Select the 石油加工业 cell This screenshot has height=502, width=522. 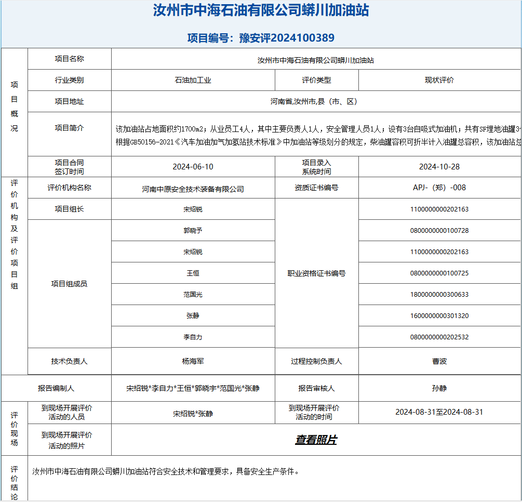(193, 80)
